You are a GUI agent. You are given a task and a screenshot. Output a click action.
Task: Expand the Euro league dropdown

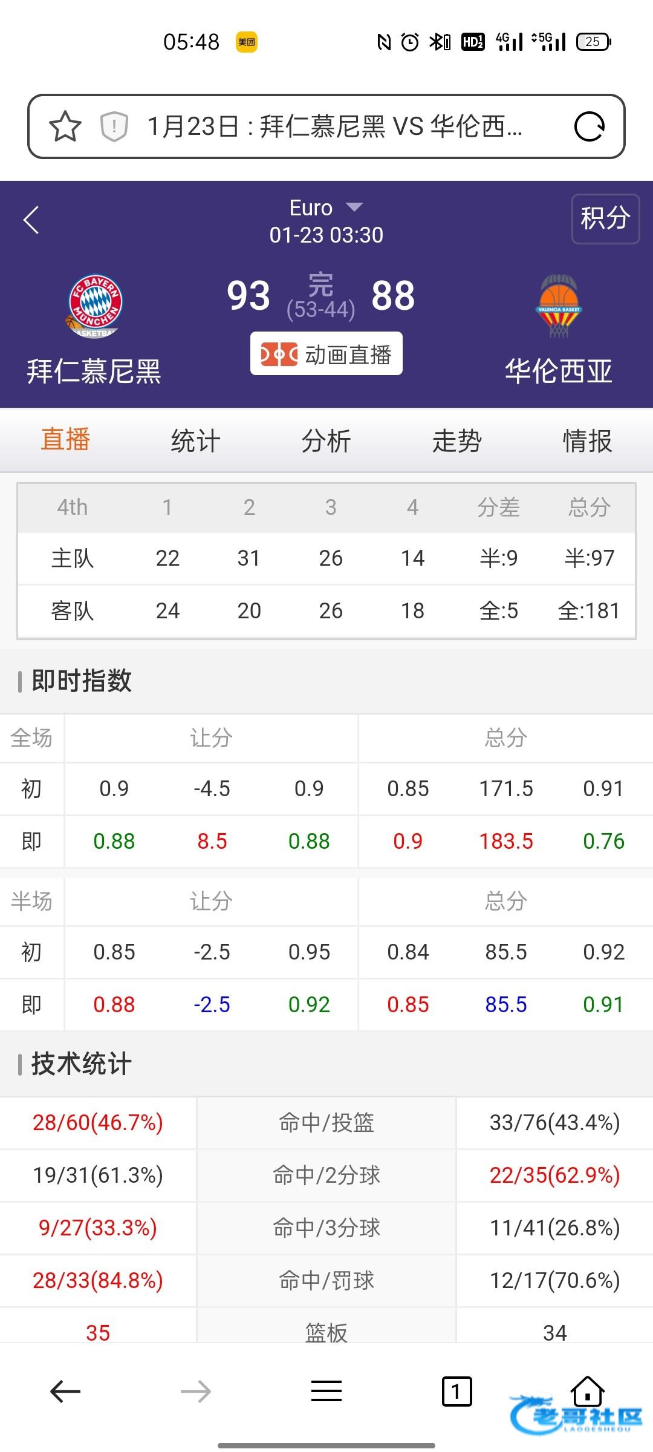[x=326, y=208]
